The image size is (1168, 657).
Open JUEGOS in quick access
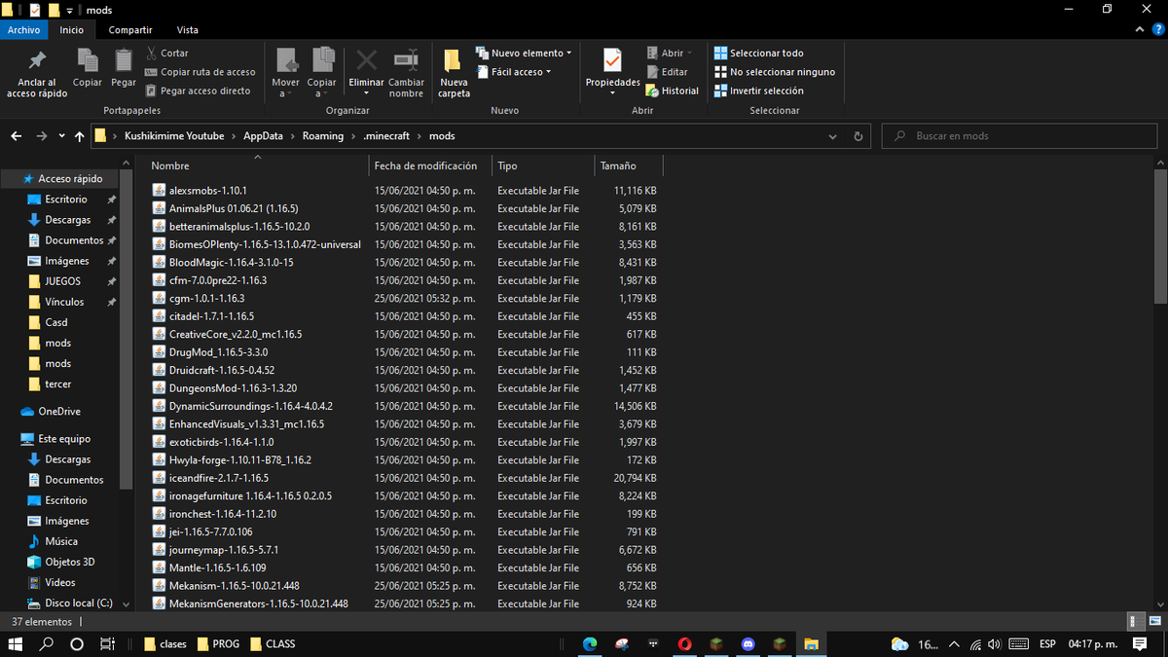(x=63, y=281)
